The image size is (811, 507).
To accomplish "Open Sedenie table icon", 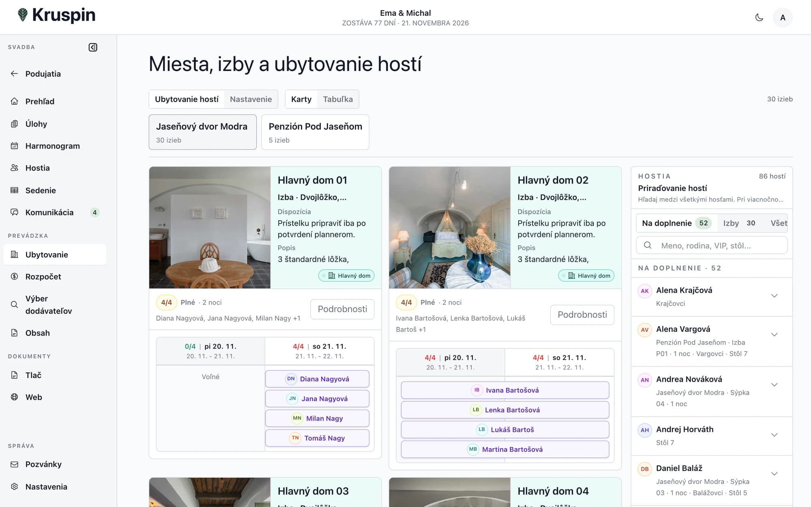I will pos(15,190).
